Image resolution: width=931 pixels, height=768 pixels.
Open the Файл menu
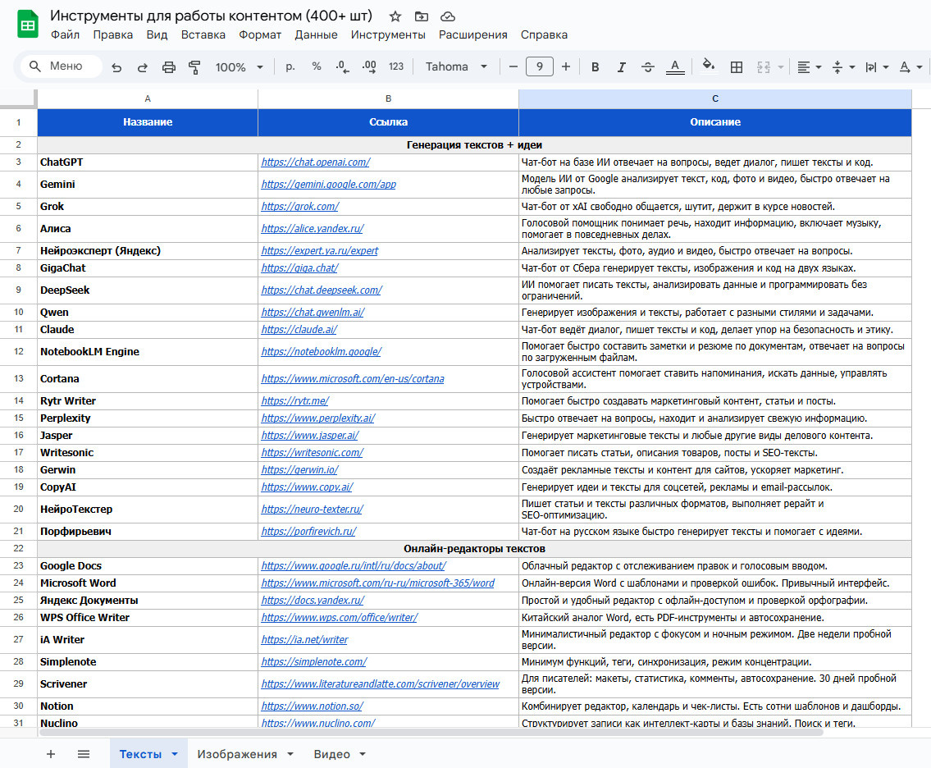(65, 35)
